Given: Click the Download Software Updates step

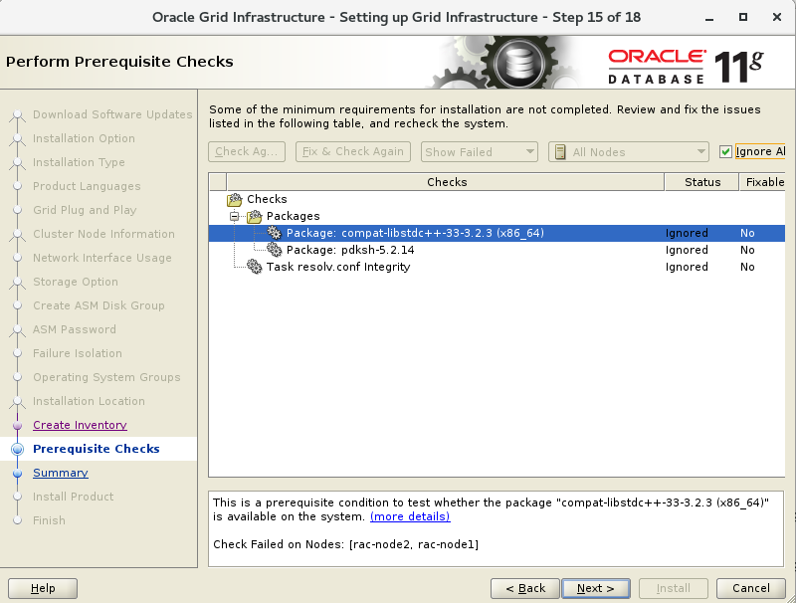Looking at the screenshot, I should [112, 114].
